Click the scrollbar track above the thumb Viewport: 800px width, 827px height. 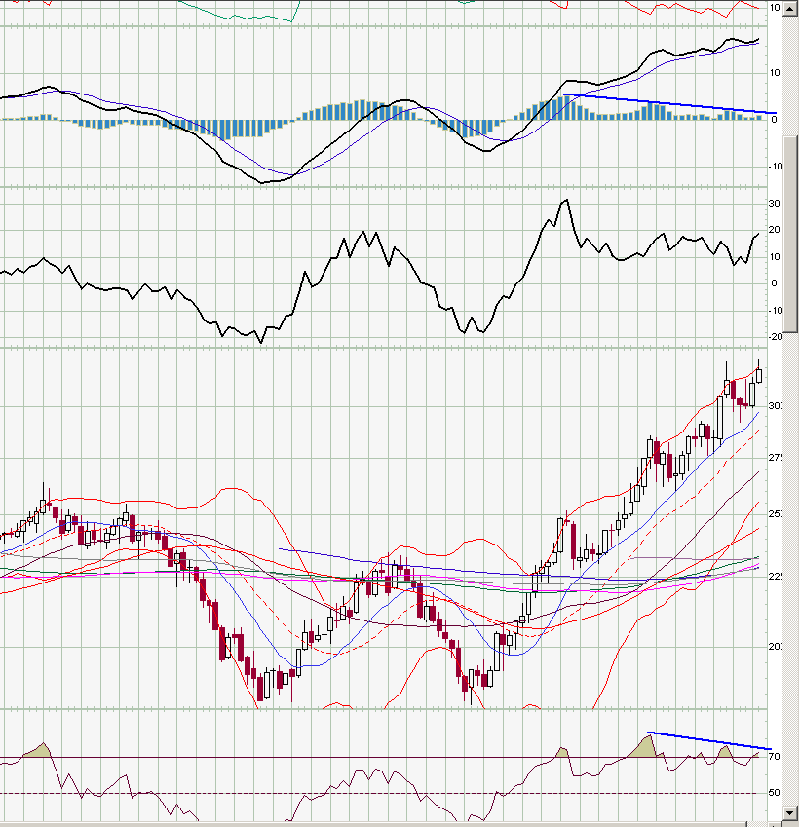pyautogui.click(x=790, y=76)
